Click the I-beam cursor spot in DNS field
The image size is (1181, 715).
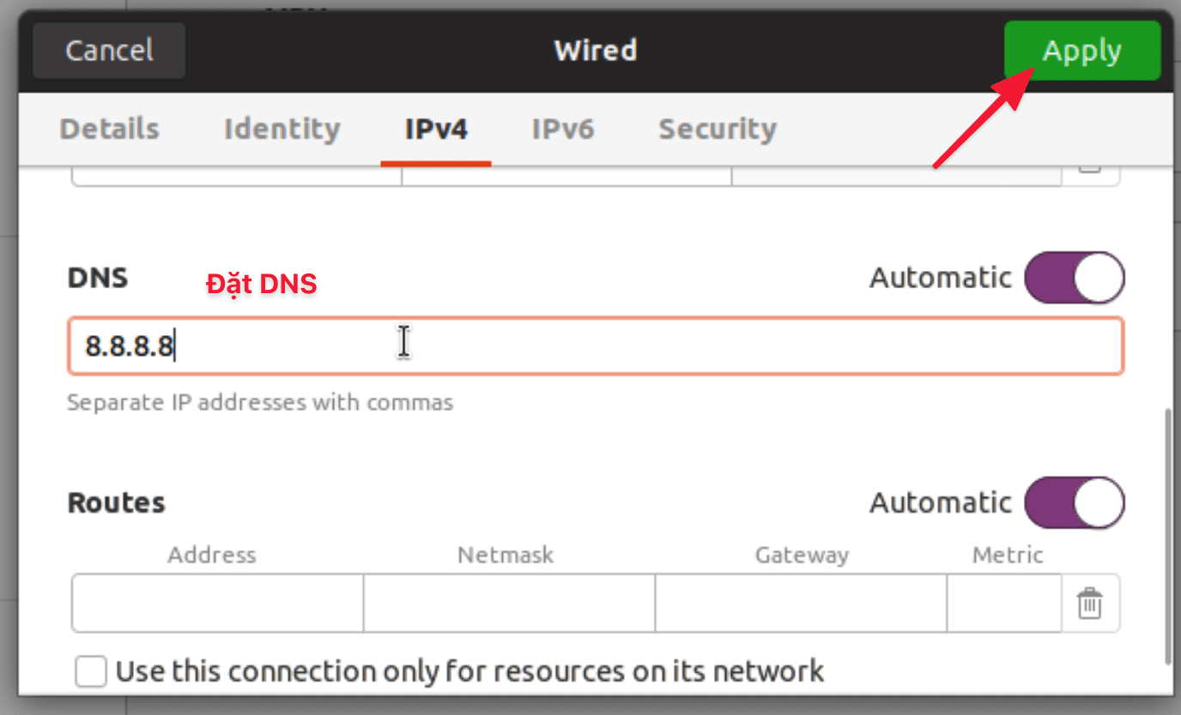click(403, 342)
